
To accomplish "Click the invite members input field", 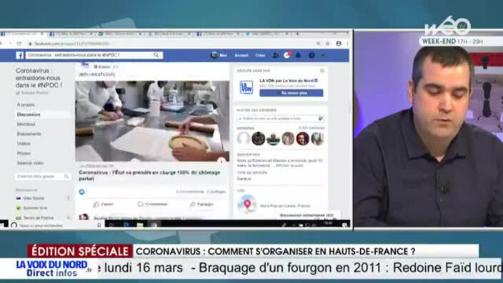I will point(281,119).
